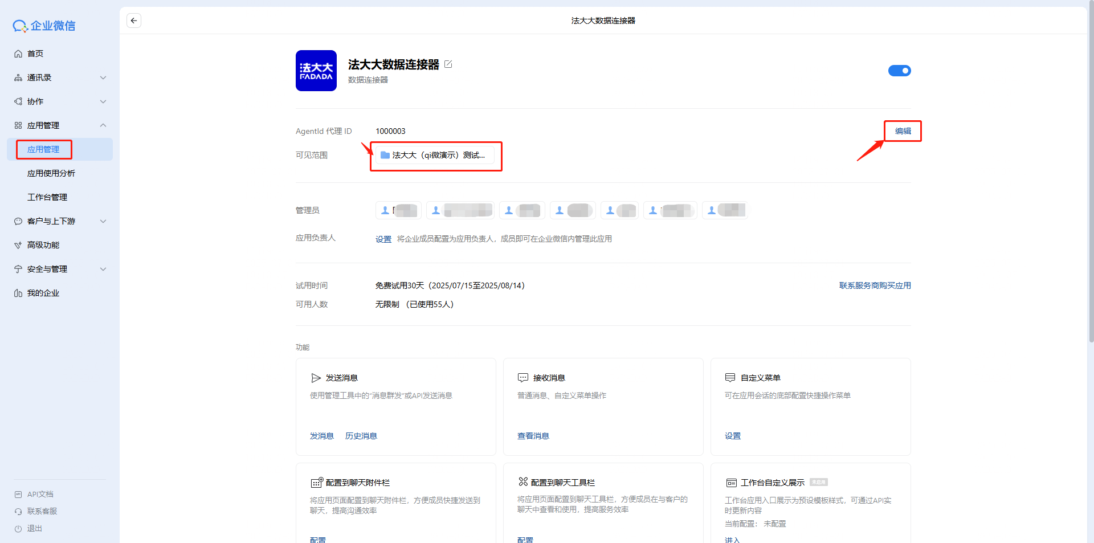This screenshot has width=1094, height=543.
Task: Click the 发消息 link
Action: pyautogui.click(x=322, y=436)
